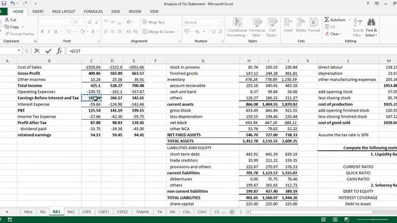
Task: Switch to Page Layout view in status bar
Action: point(335,219)
